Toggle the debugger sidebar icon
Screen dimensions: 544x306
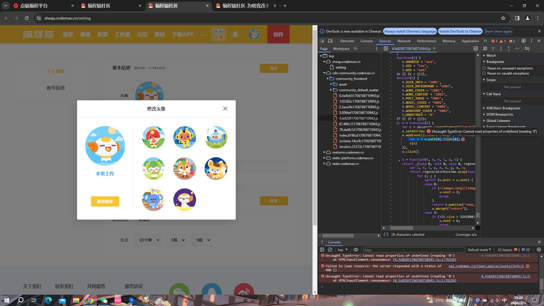click(x=476, y=48)
